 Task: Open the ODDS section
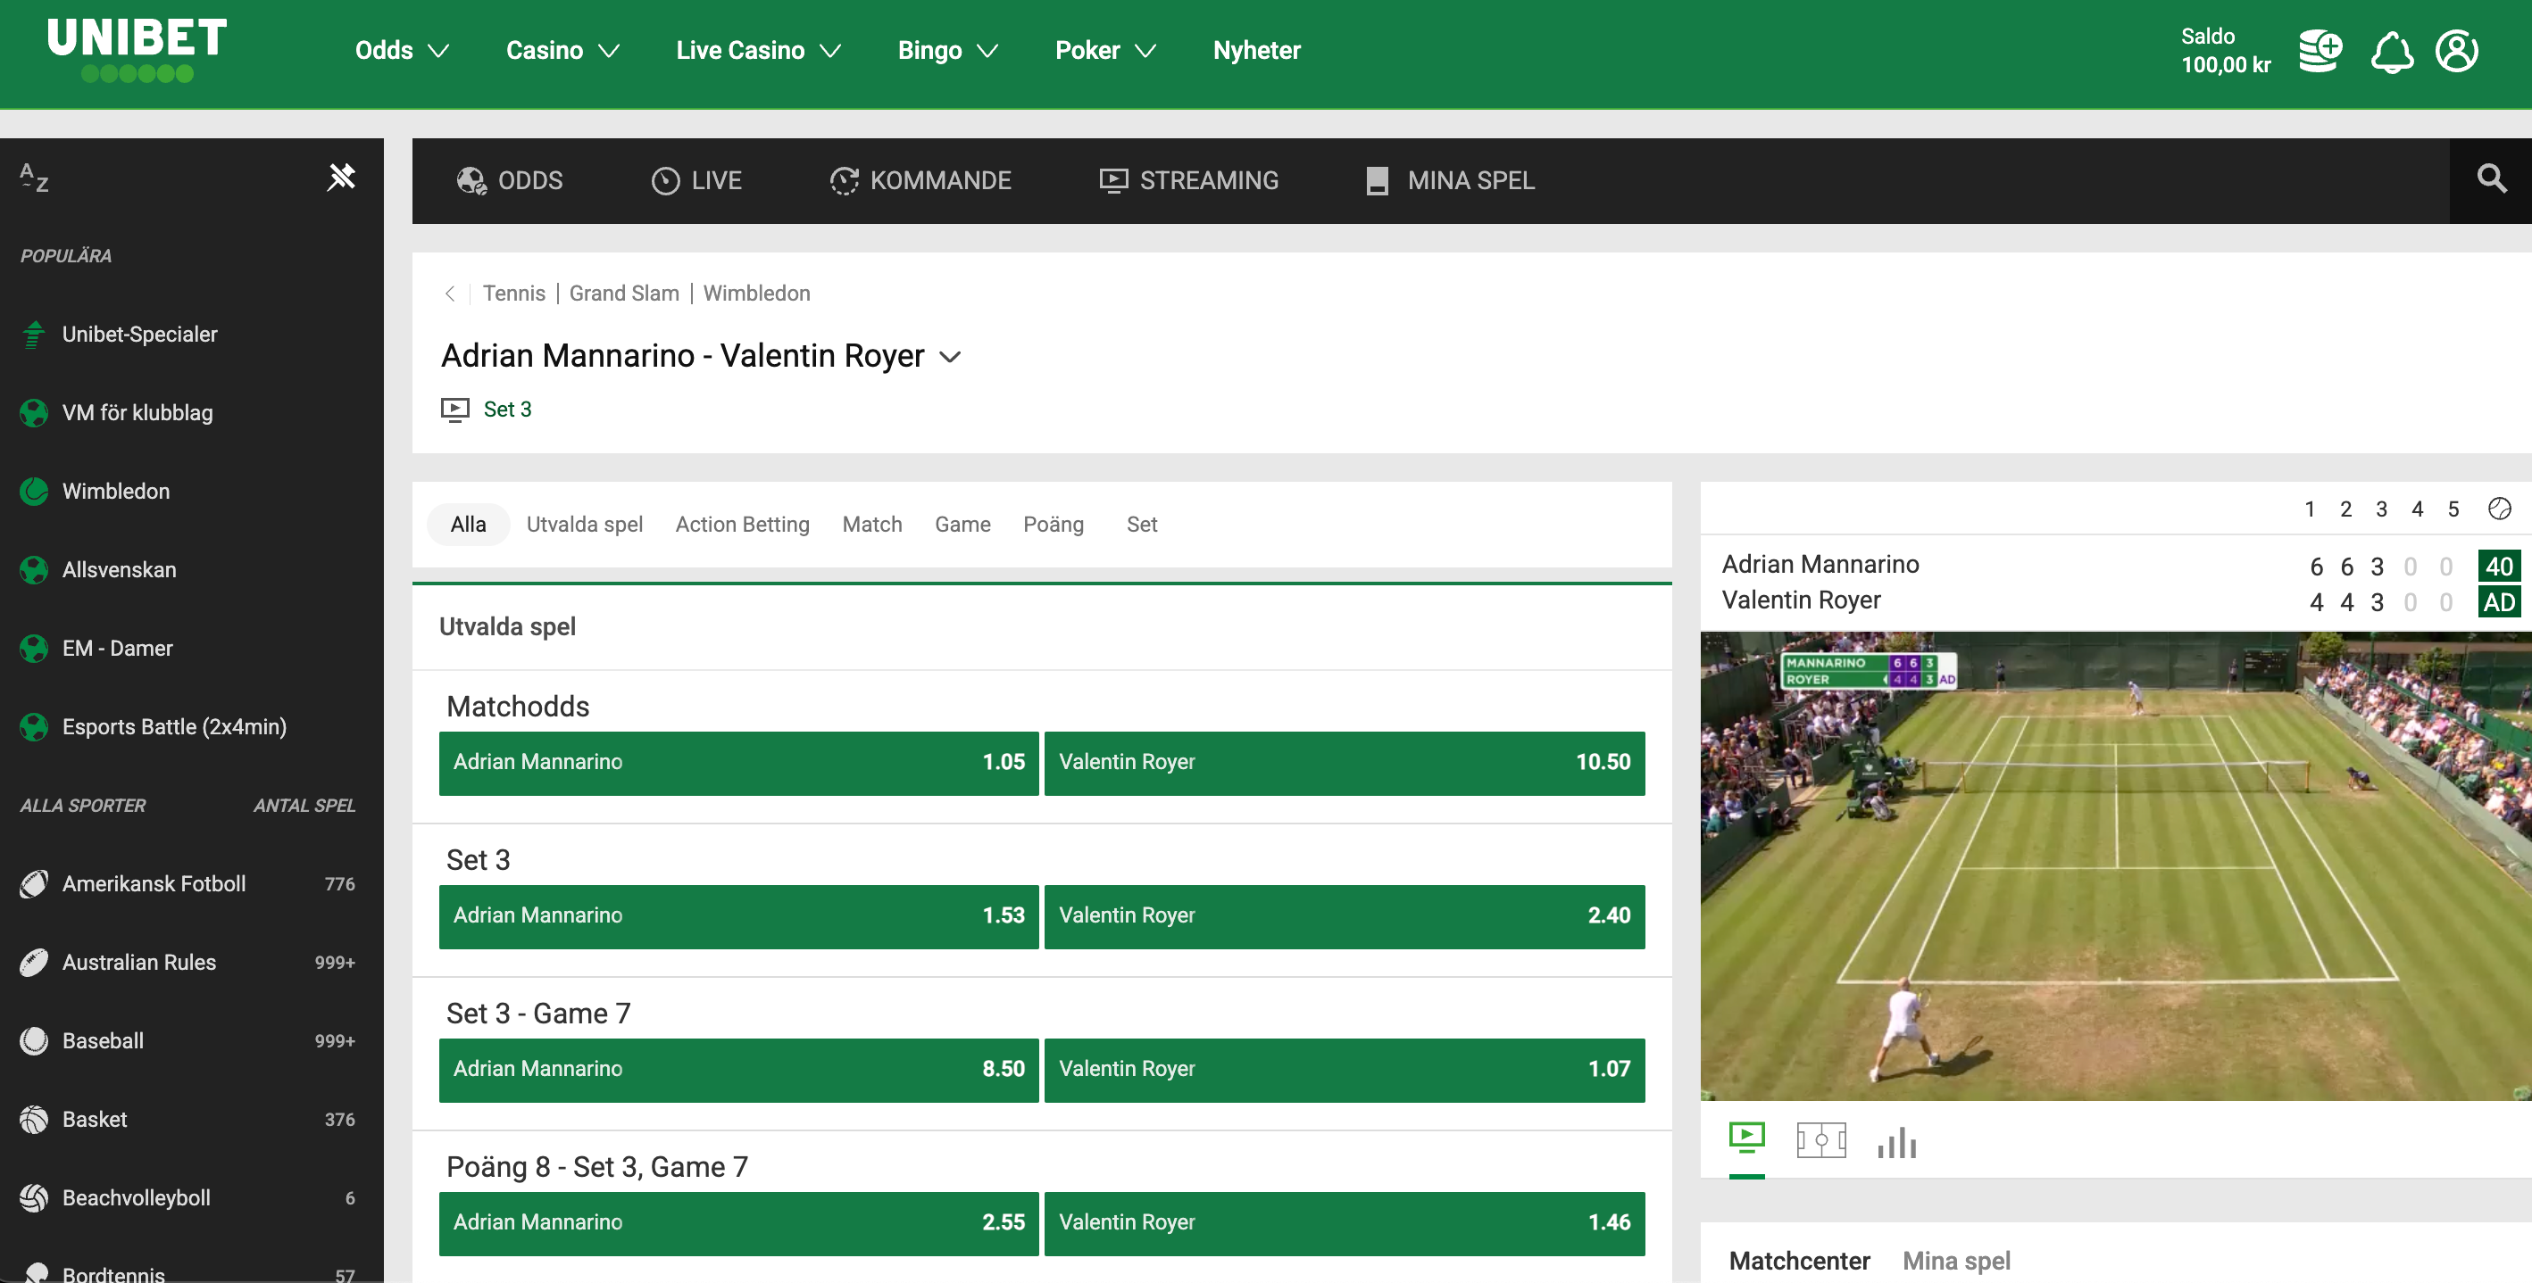[x=509, y=181]
